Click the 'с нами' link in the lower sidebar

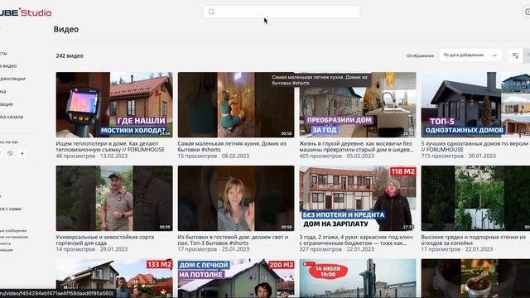pos(11,209)
